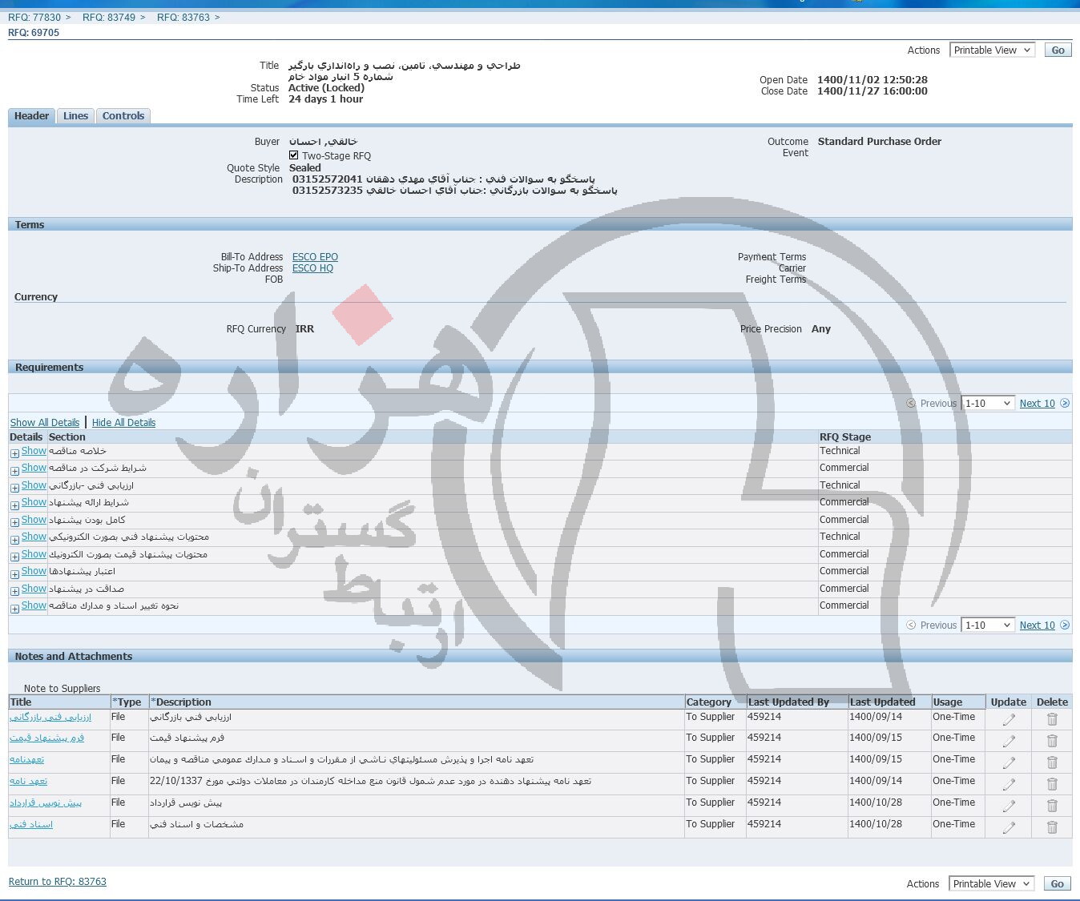Click trash delete icon for first attachment row
1080x901 pixels.
(1052, 719)
